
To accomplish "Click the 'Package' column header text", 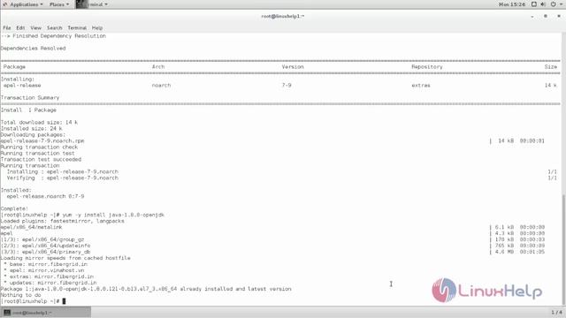I will click(x=14, y=67).
